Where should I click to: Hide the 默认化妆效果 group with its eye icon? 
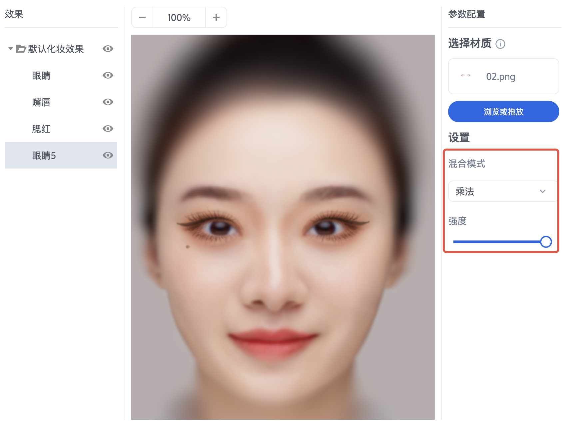click(108, 49)
